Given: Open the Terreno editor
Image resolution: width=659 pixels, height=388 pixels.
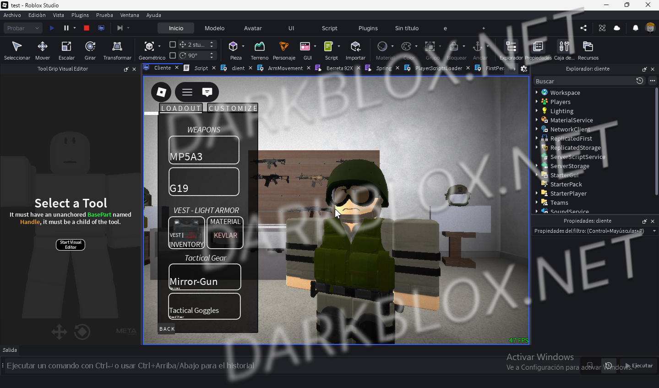Looking at the screenshot, I should coord(260,50).
